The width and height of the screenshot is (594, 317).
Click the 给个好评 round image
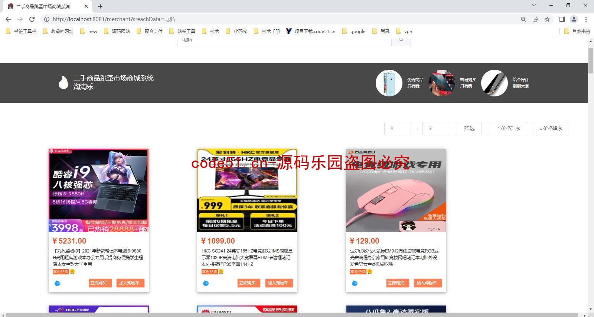[495, 83]
